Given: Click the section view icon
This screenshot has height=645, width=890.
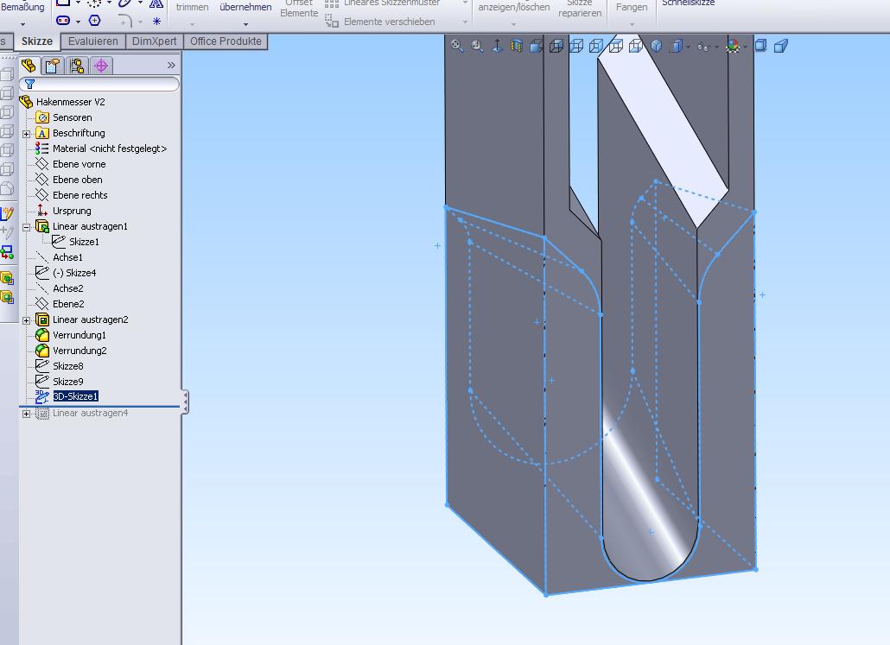Looking at the screenshot, I should [x=517, y=46].
